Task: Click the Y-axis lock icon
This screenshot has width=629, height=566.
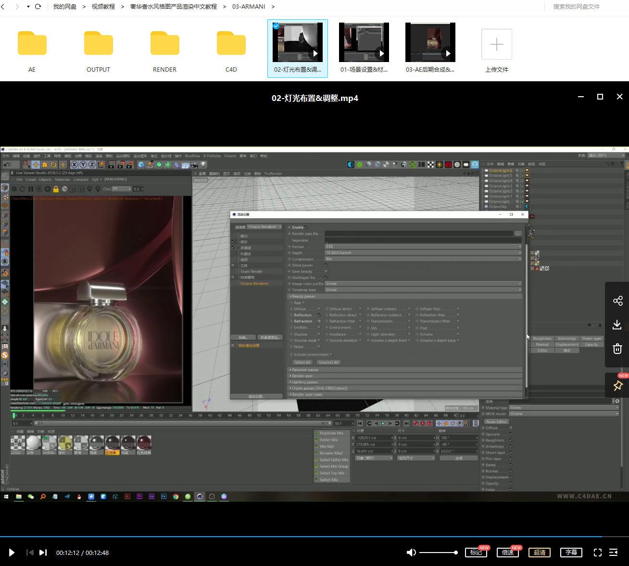Action: (83, 164)
